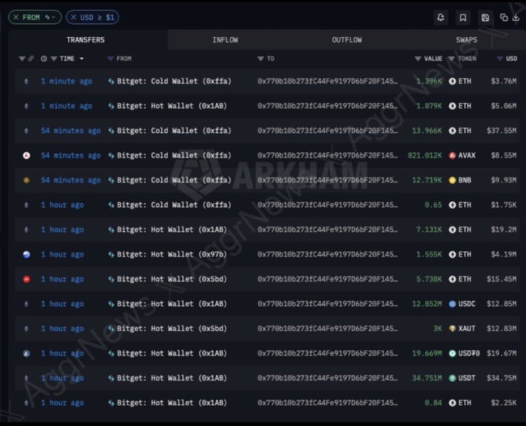The height and width of the screenshot is (426, 526).
Task: Click the download icon in top toolbar
Action: click(x=516, y=18)
